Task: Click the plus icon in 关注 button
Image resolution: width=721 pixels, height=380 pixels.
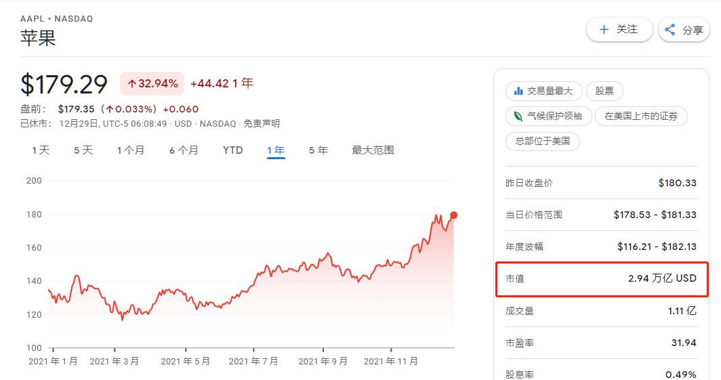Action: [x=604, y=30]
